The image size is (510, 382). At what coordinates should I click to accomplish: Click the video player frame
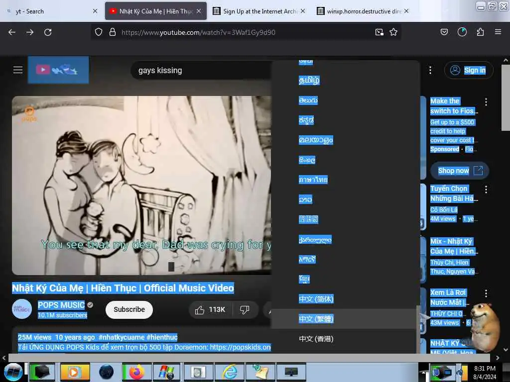tap(141, 185)
